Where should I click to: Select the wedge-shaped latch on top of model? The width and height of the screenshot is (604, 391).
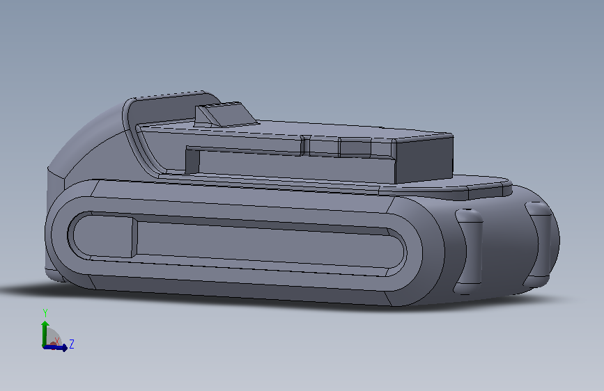click(x=225, y=114)
